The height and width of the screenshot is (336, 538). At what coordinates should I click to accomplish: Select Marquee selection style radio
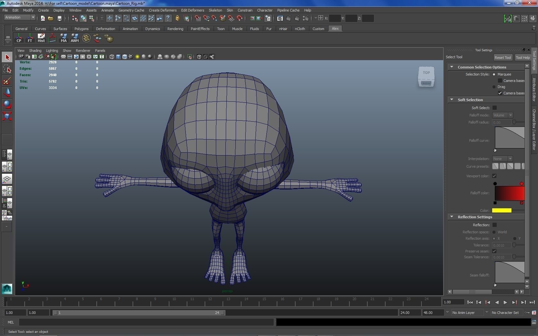tap(494, 74)
